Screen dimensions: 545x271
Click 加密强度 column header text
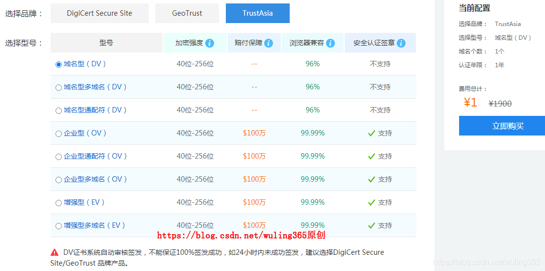click(189, 43)
